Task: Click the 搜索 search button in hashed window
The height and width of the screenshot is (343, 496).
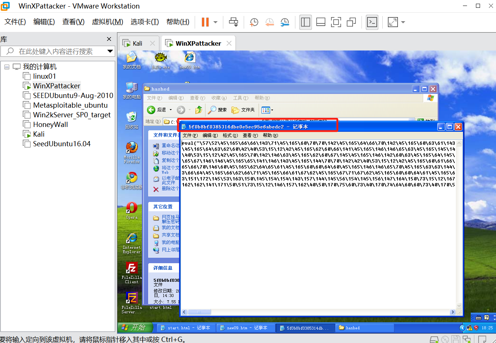Action: tap(217, 110)
